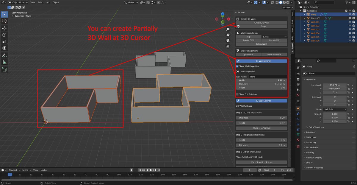357x185 pixels.
Task: Select the Rotate tool
Action: pyautogui.click(x=4, y=35)
